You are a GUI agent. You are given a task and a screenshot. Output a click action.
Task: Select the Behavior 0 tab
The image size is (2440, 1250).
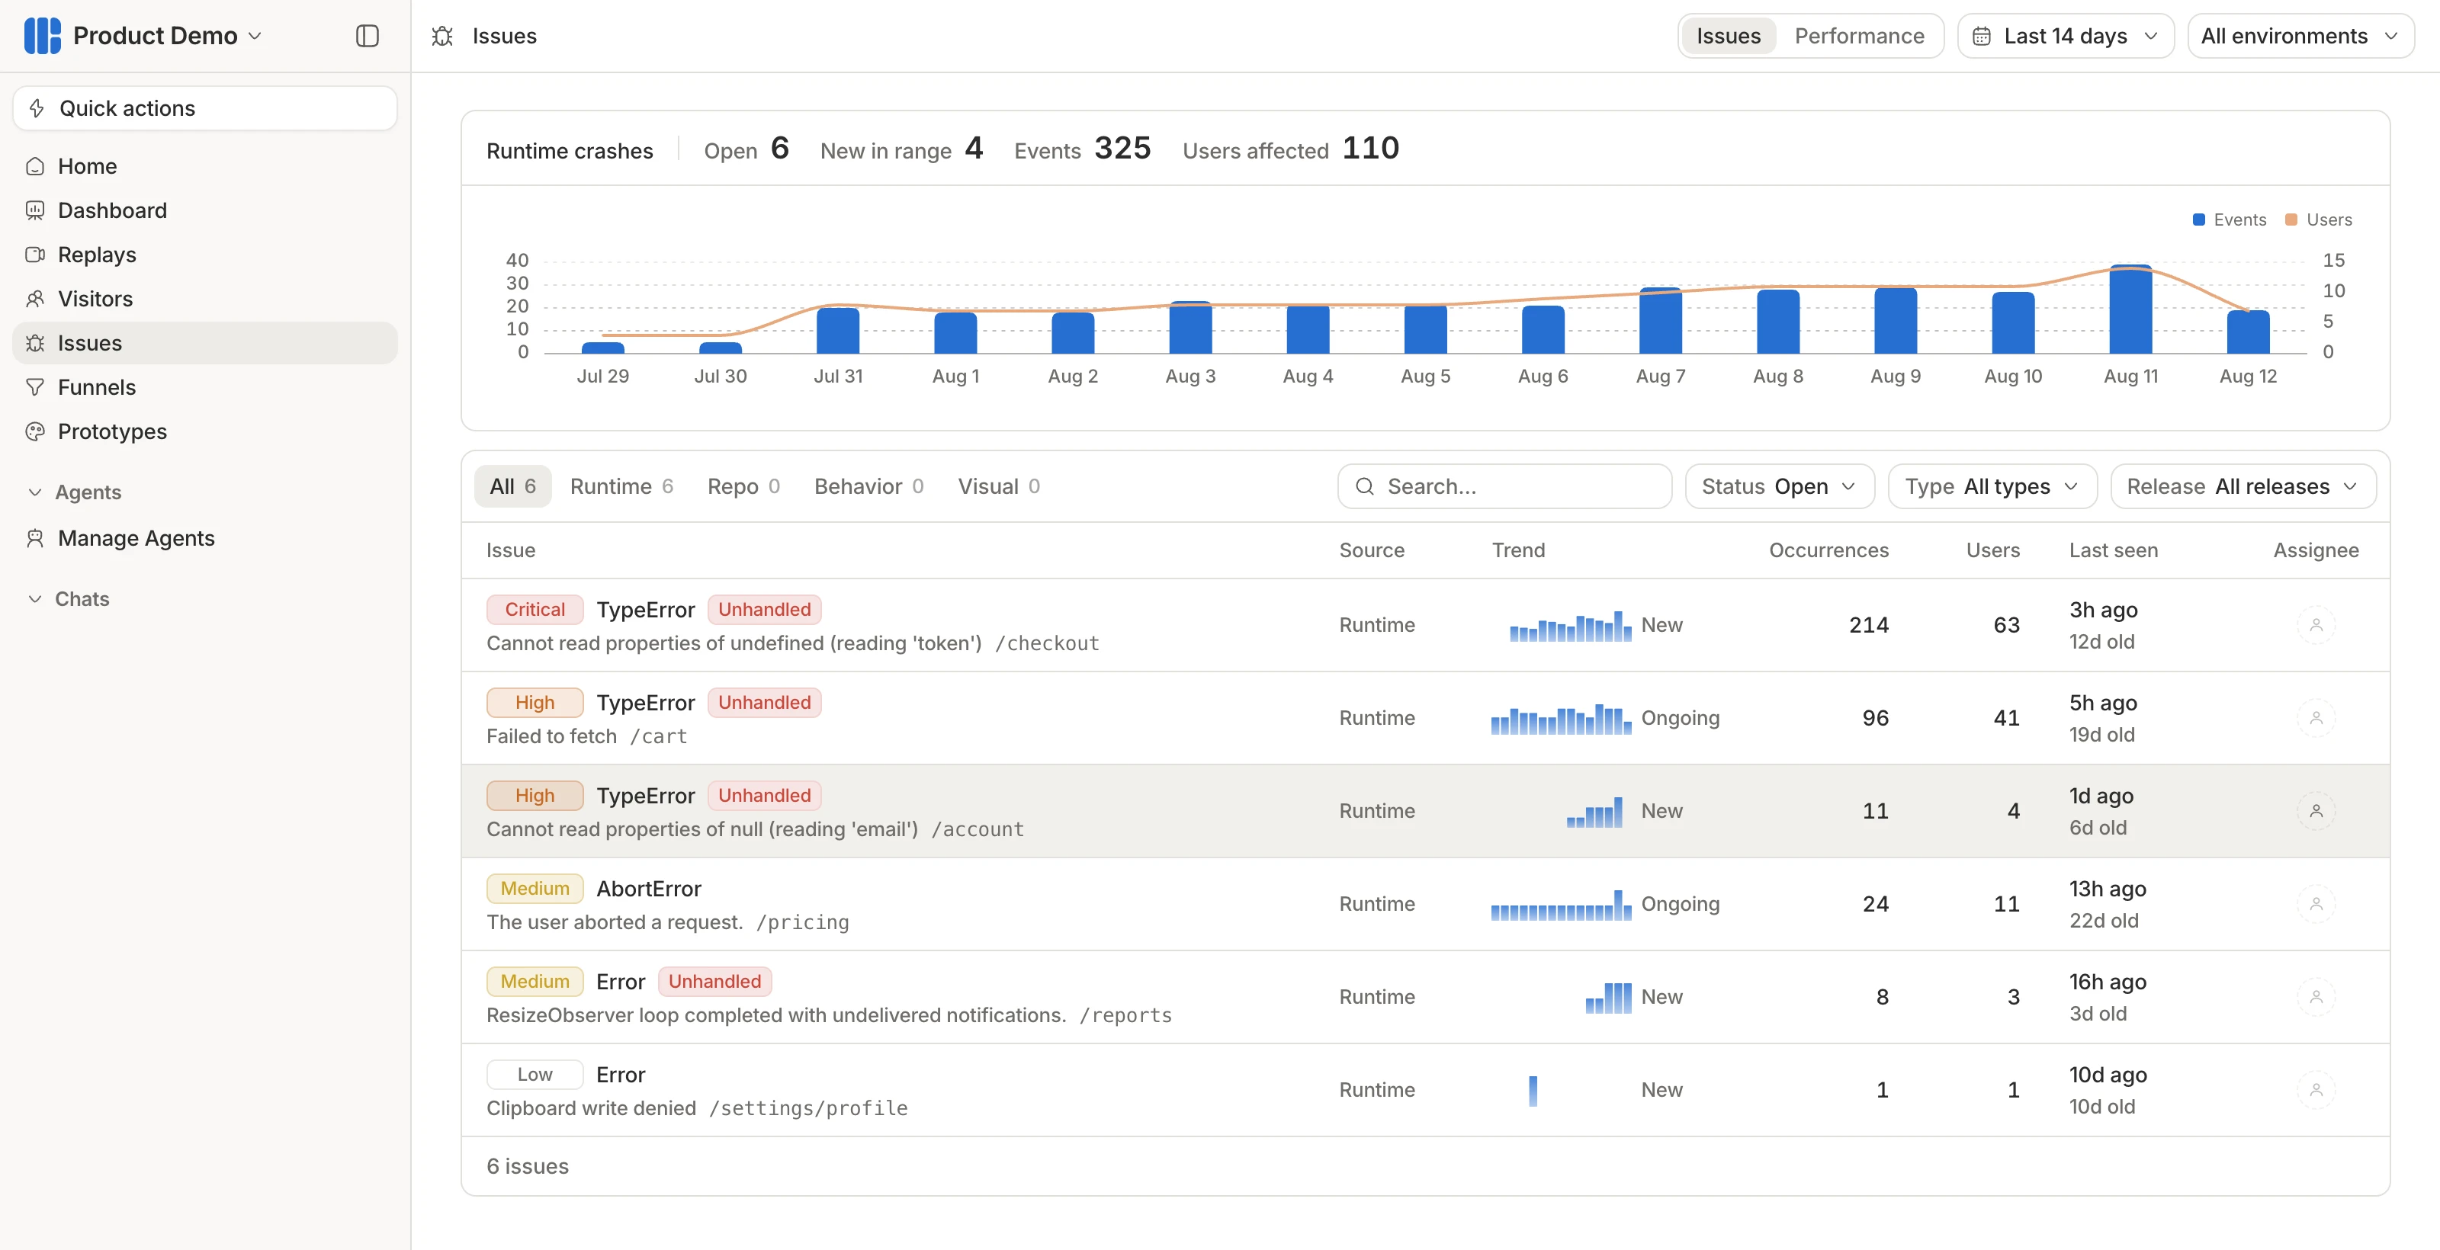(x=868, y=486)
